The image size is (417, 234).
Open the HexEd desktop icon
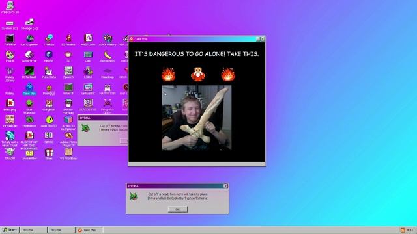49,57
